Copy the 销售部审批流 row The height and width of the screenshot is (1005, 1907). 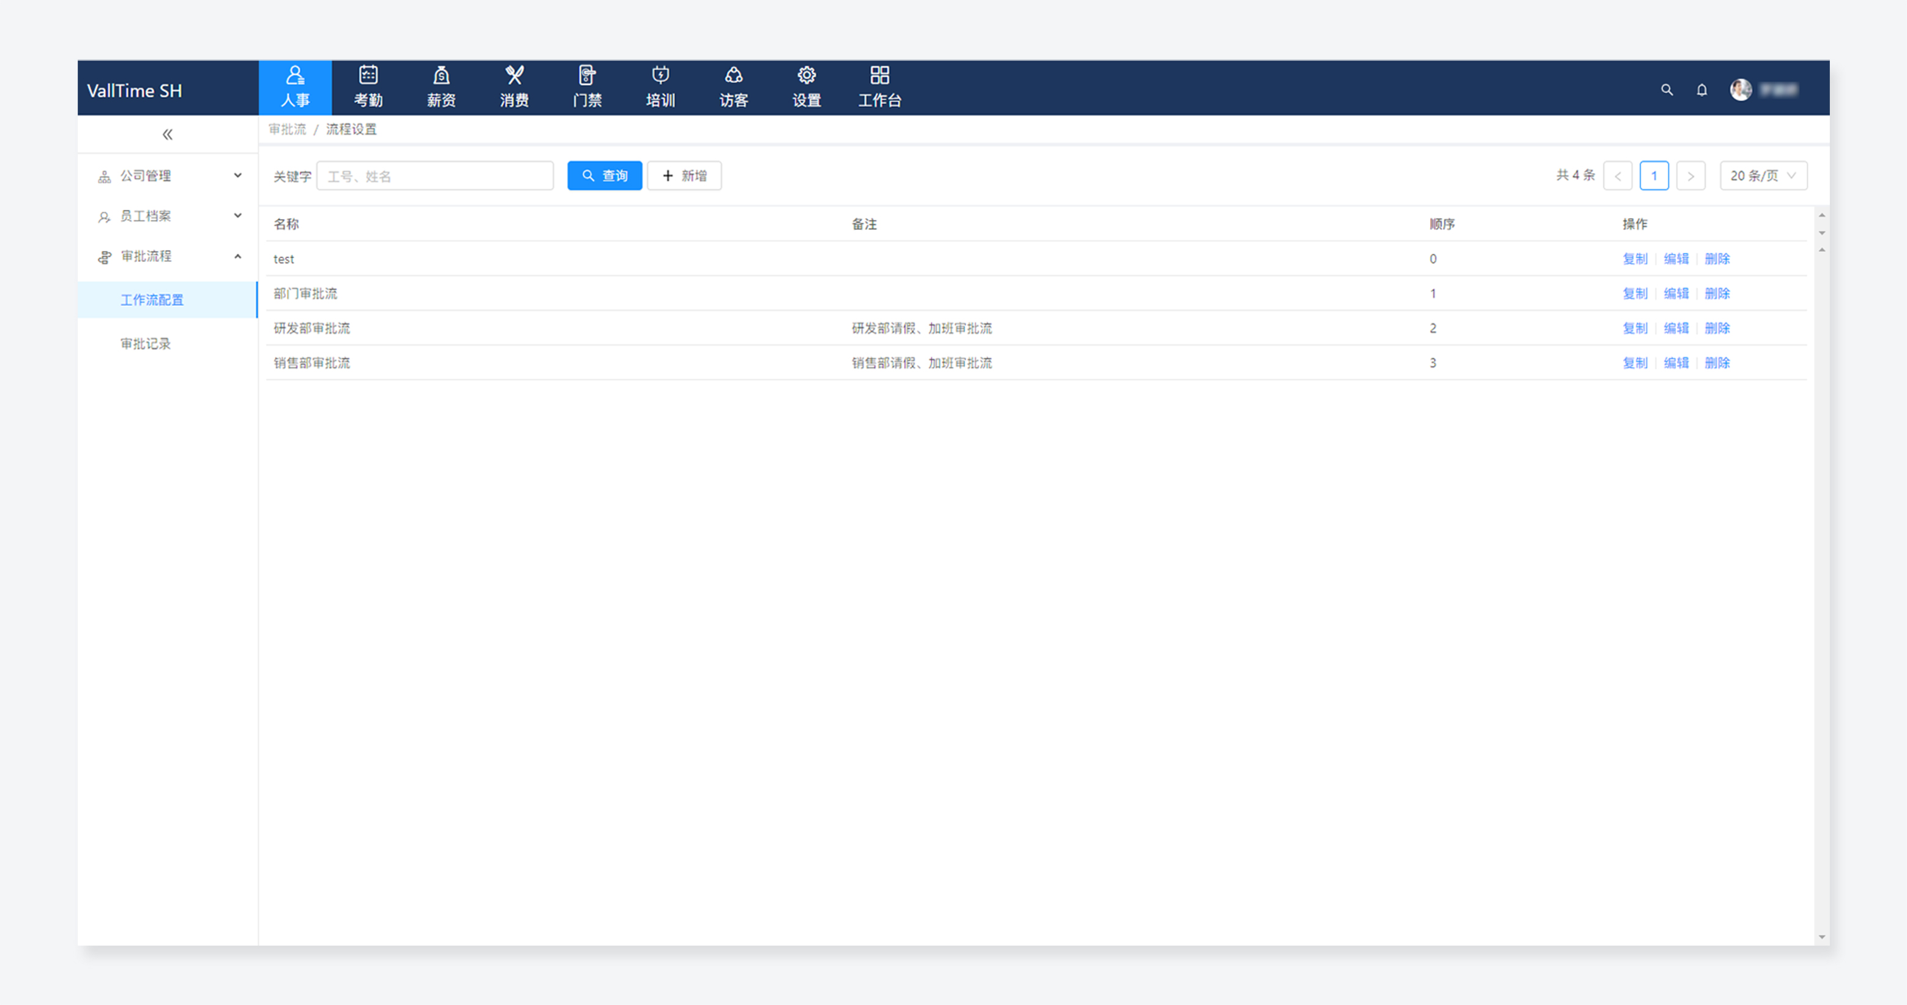[1635, 363]
